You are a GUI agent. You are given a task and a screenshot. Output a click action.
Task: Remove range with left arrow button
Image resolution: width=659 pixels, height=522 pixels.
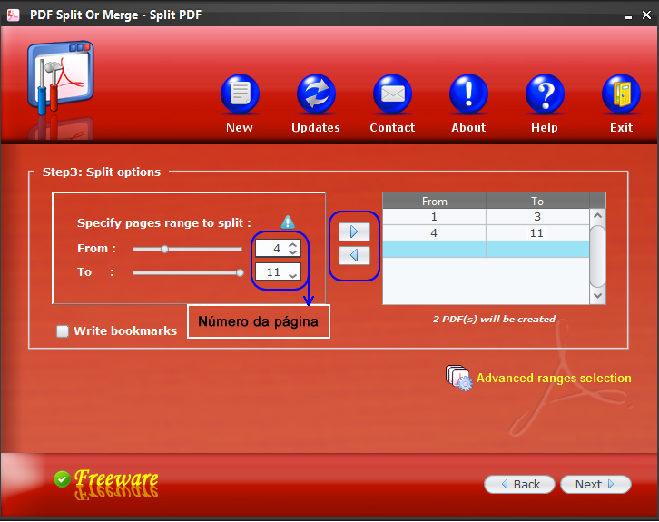pos(354,256)
